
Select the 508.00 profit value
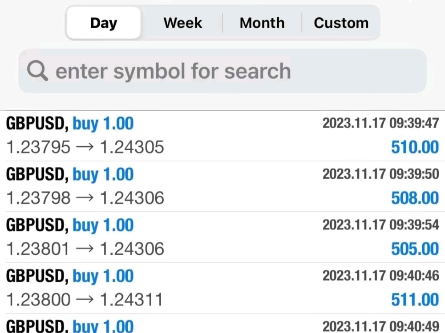tap(415, 198)
